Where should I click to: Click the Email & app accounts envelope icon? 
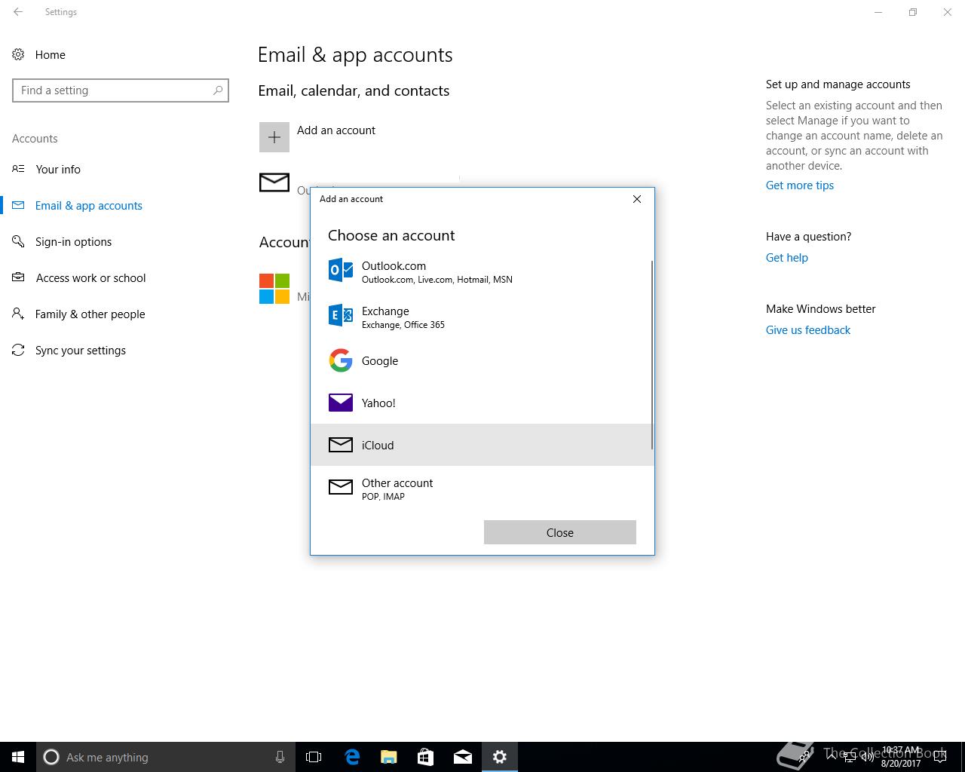pos(18,205)
